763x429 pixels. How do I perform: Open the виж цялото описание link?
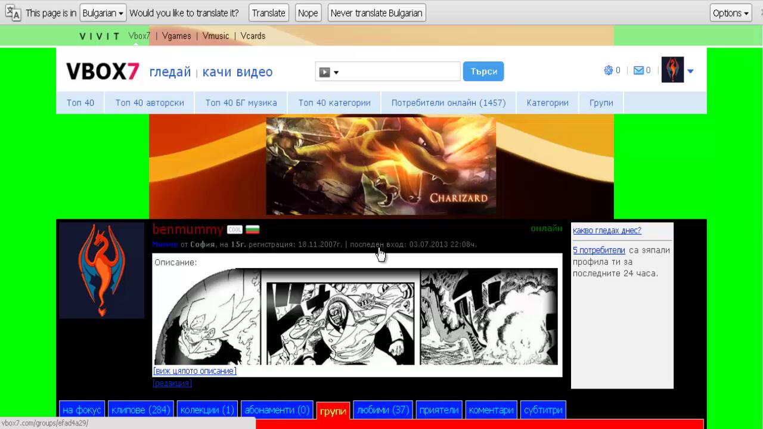[194, 371]
